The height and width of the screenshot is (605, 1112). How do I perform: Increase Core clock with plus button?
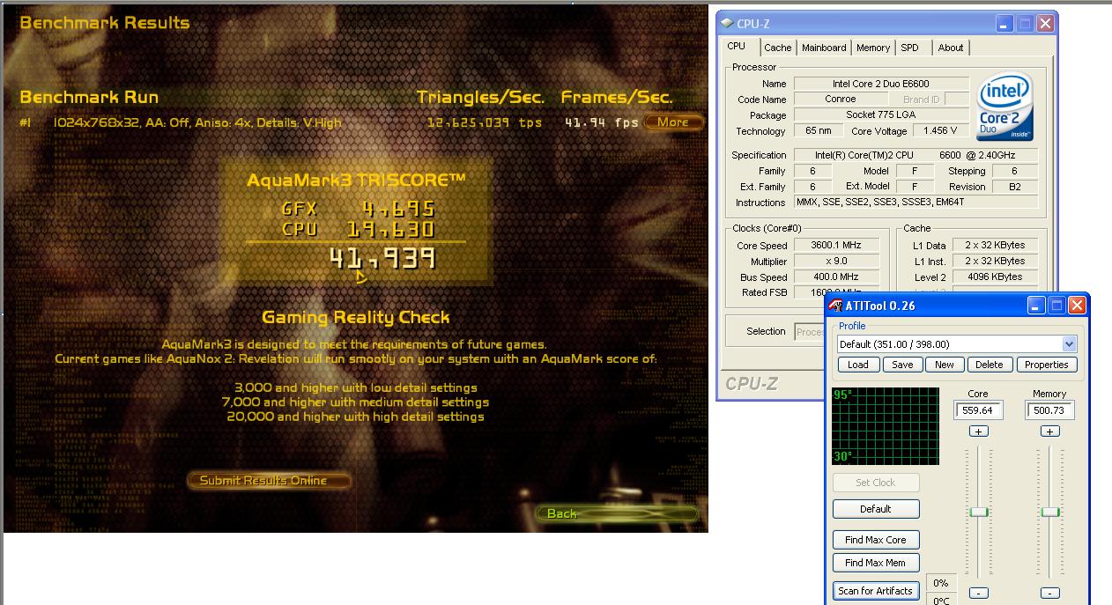click(x=978, y=432)
